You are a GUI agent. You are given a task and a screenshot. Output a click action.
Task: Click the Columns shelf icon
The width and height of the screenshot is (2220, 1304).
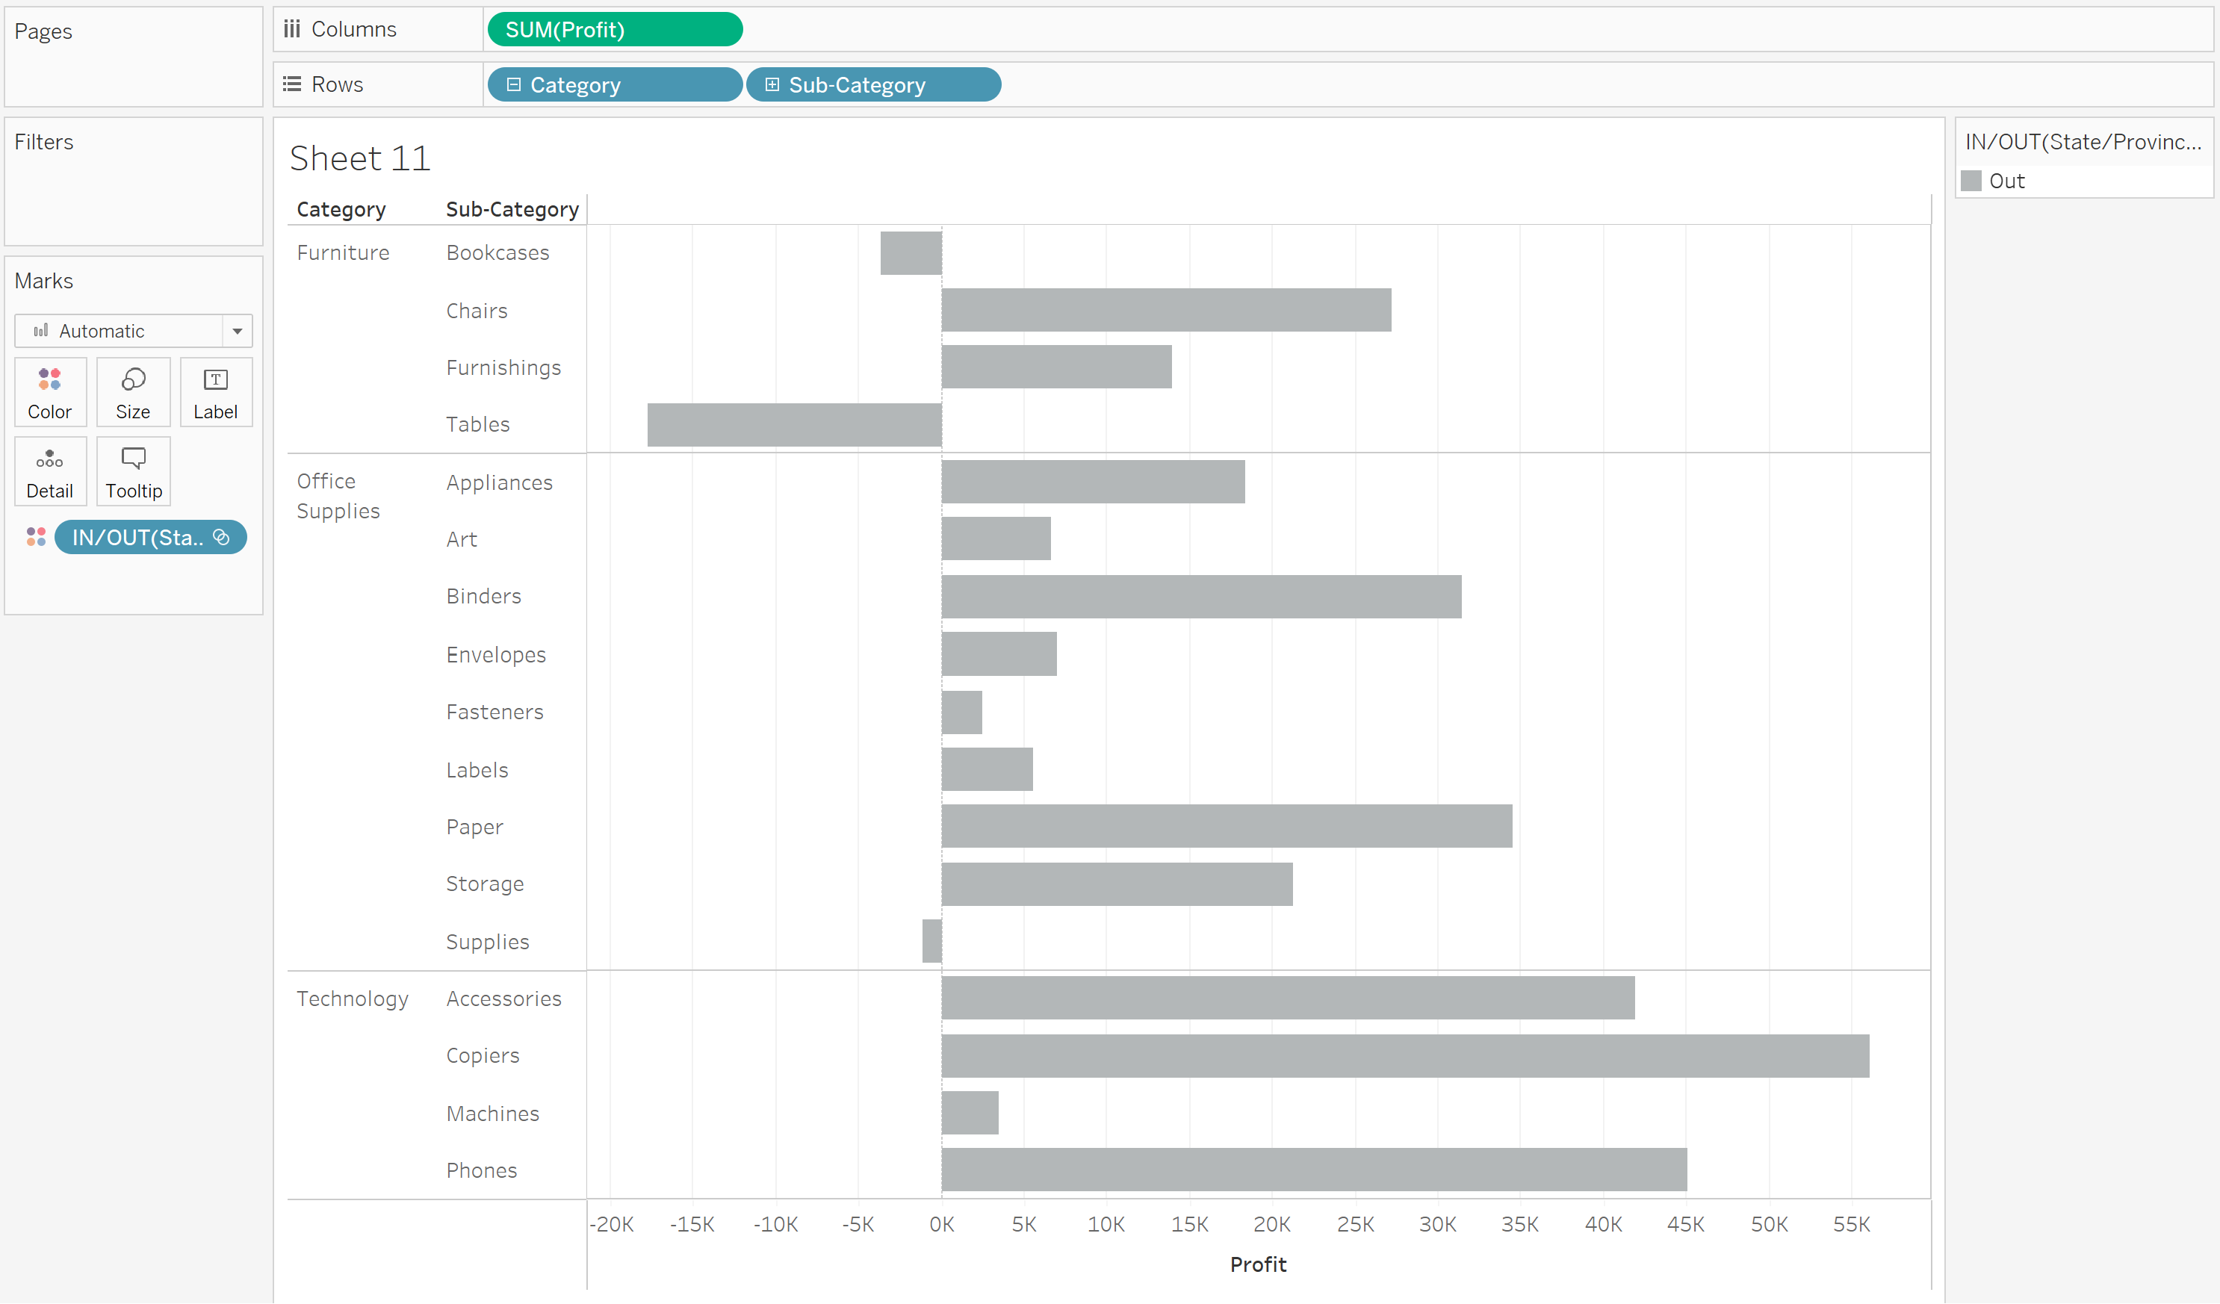[291, 29]
